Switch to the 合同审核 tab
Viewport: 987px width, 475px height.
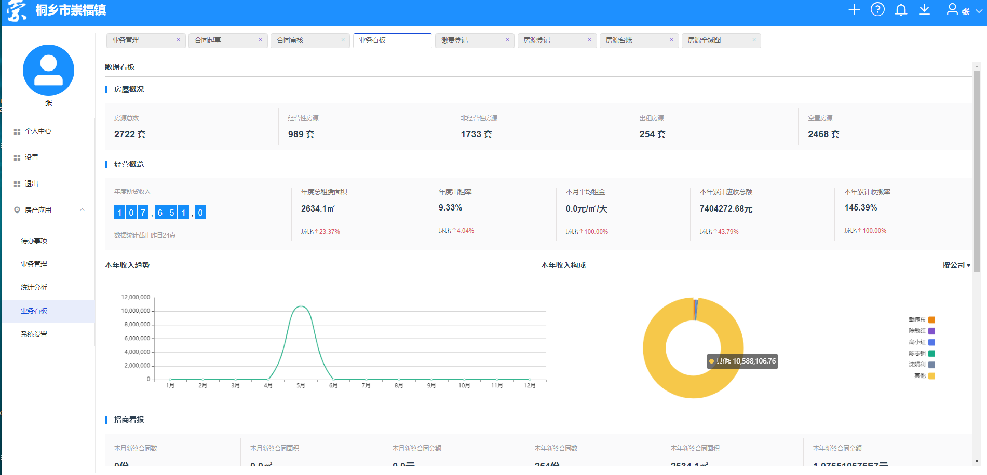point(310,40)
